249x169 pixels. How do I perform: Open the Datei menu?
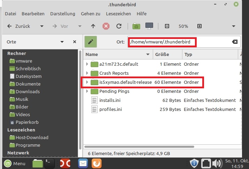click(10, 14)
